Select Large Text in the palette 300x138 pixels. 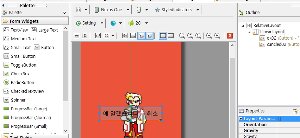coord(45,30)
